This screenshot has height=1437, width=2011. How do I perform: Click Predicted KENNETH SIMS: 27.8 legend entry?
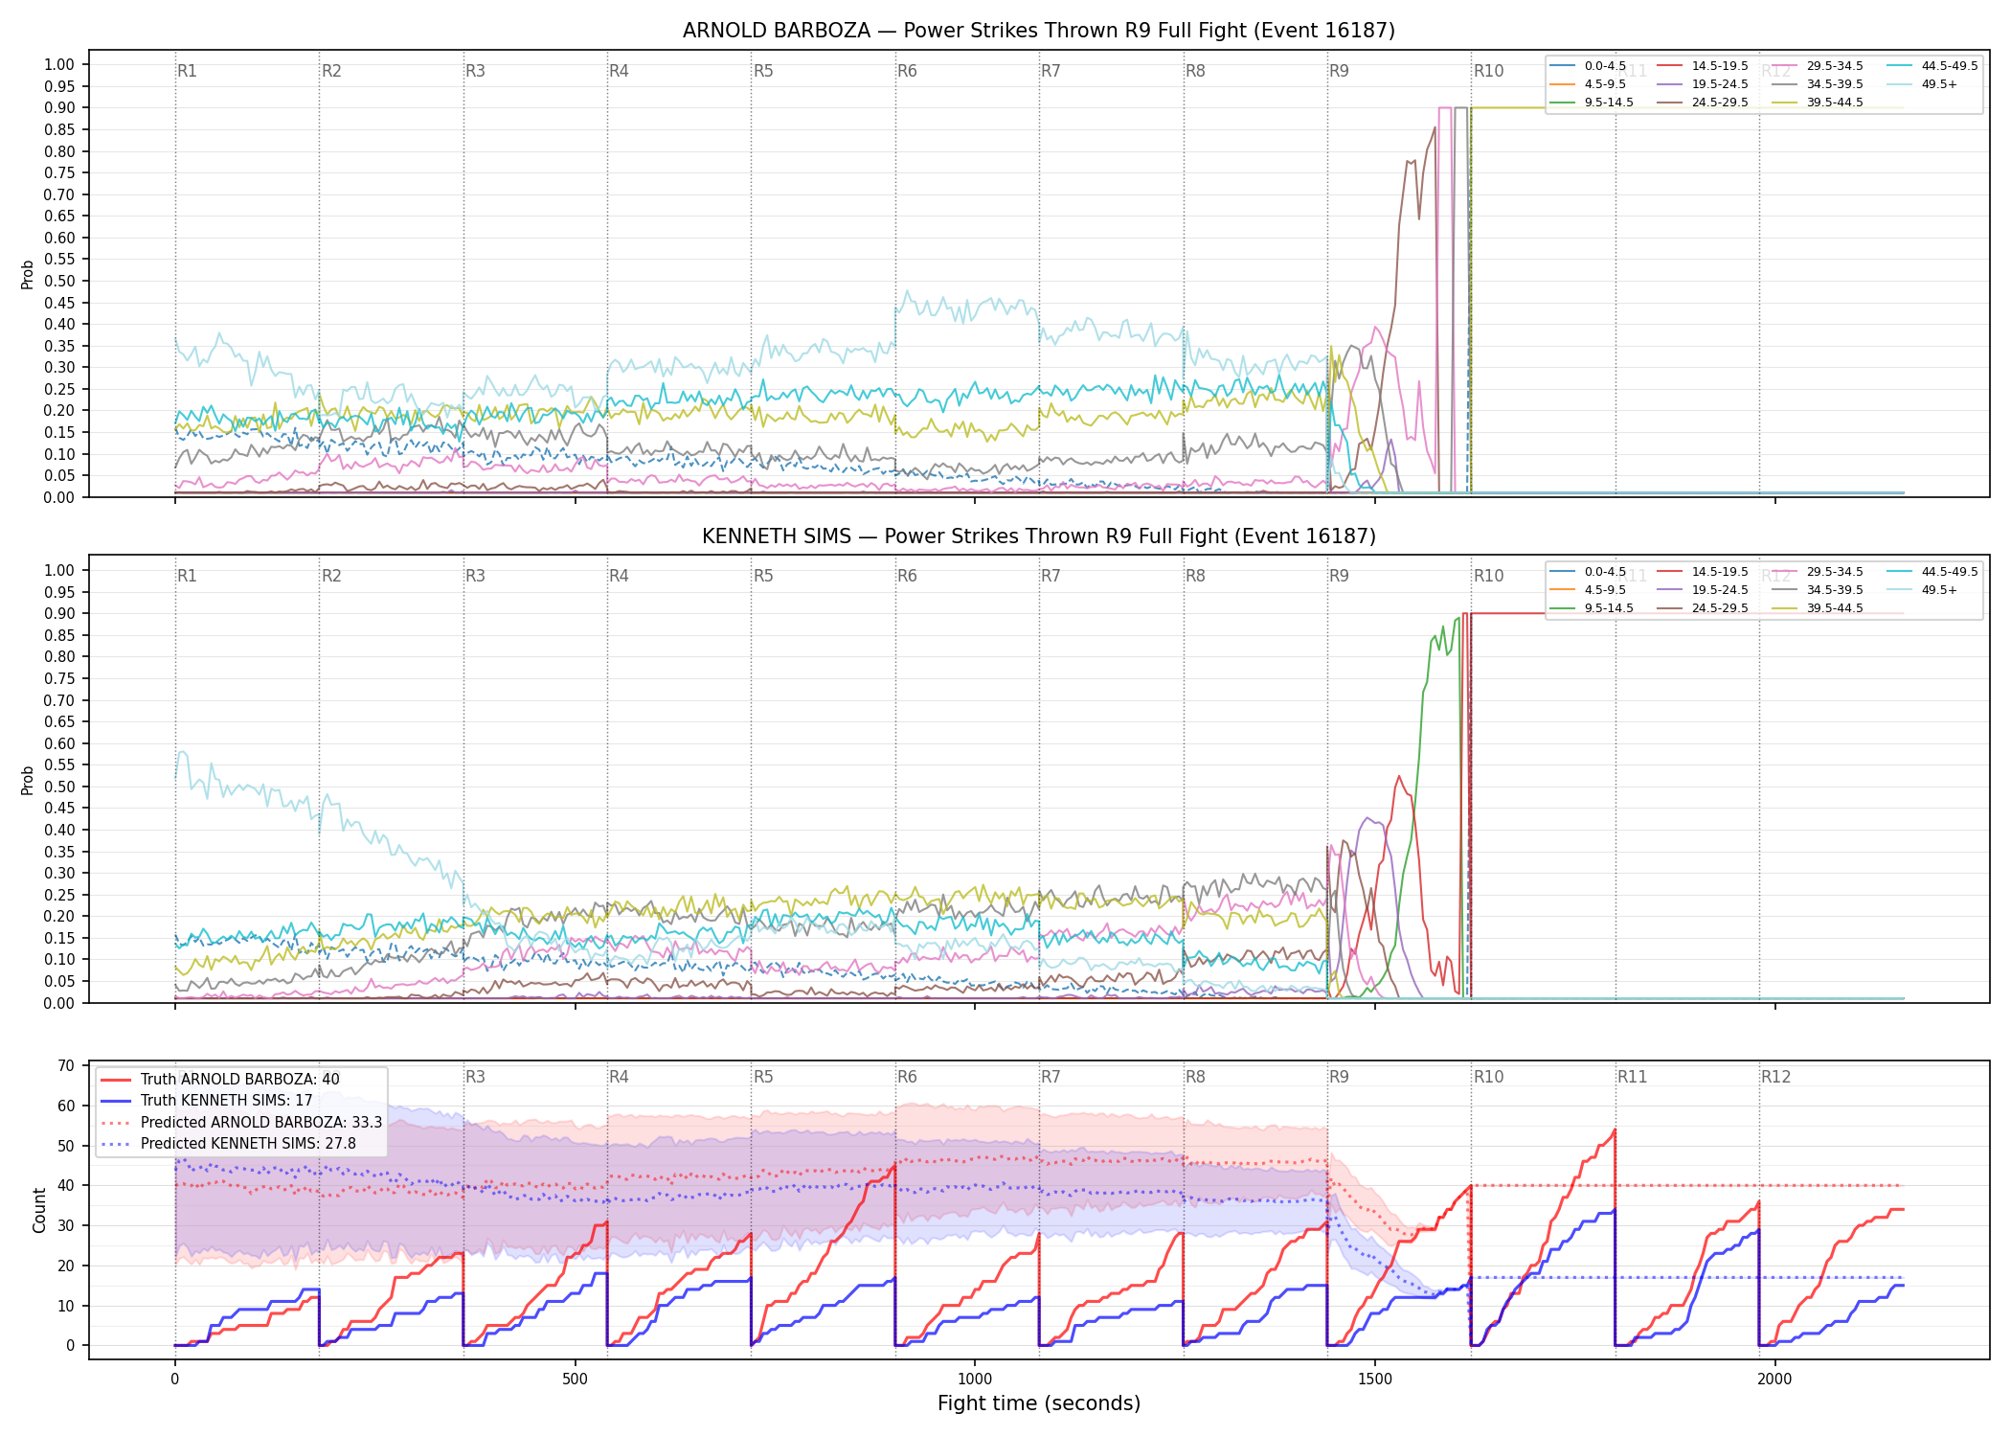228,1144
